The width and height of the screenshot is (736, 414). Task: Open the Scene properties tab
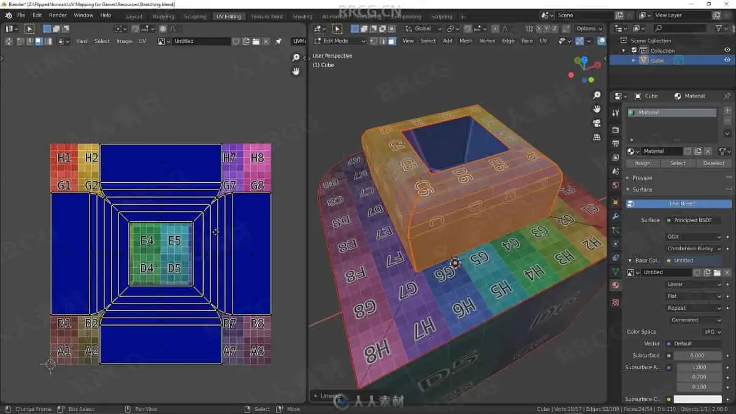point(616,172)
